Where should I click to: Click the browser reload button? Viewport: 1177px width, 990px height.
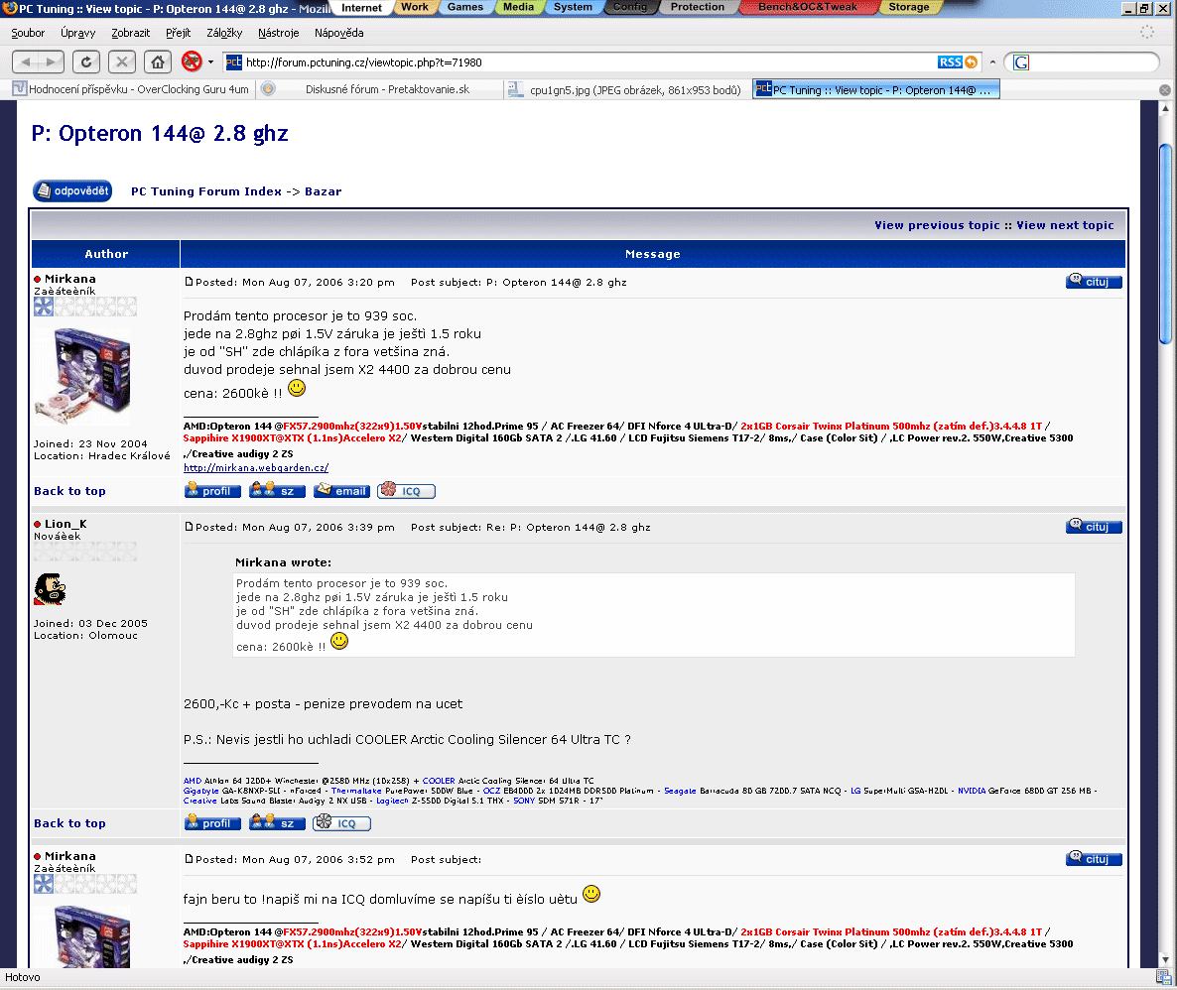point(86,62)
